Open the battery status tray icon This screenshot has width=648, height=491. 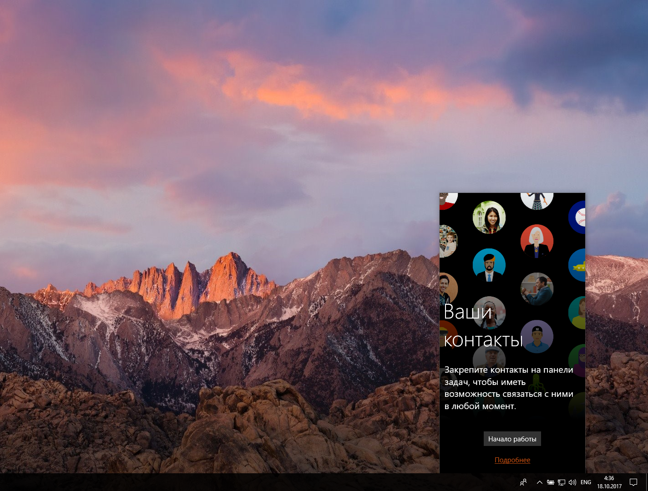point(551,482)
